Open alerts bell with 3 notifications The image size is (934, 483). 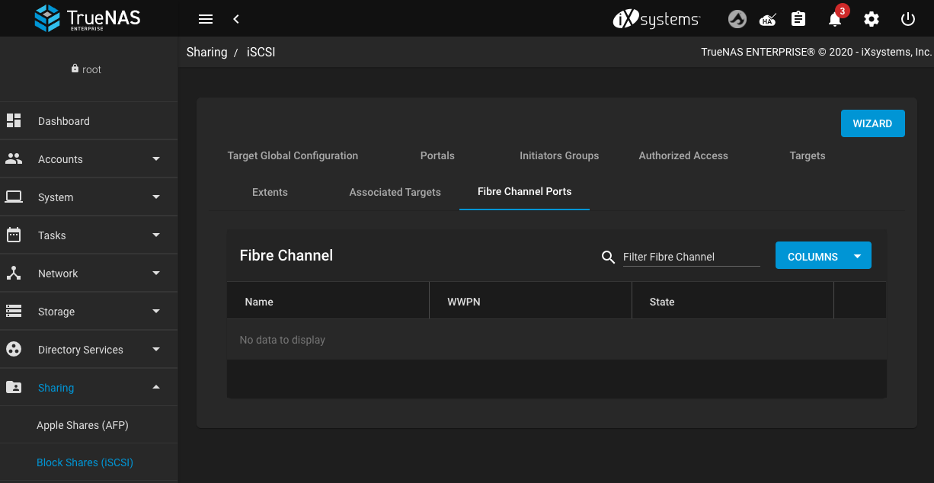click(x=836, y=19)
